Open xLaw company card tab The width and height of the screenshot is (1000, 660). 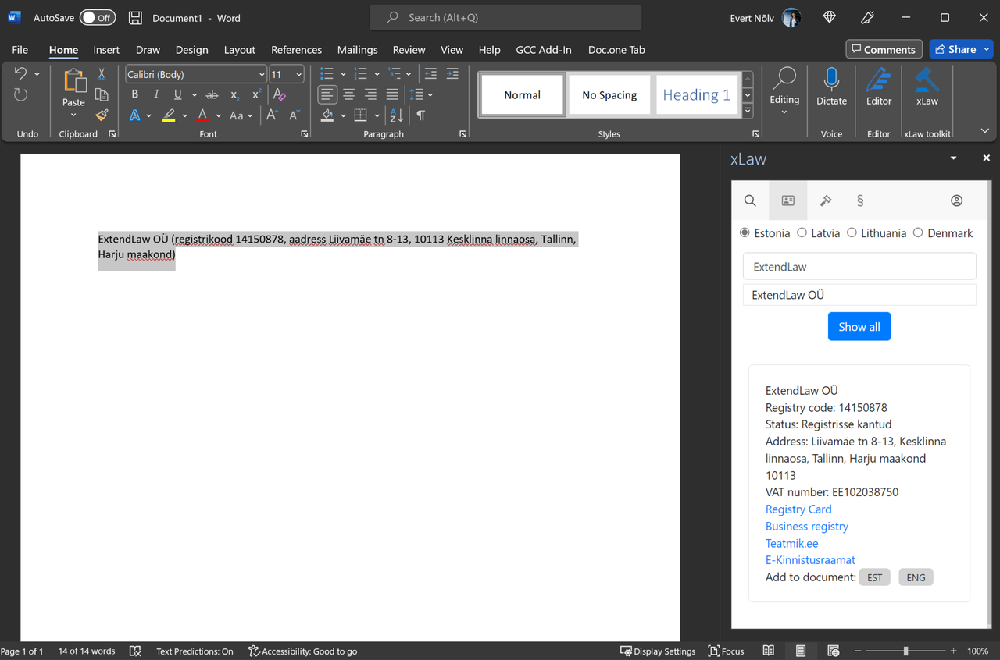pos(788,200)
